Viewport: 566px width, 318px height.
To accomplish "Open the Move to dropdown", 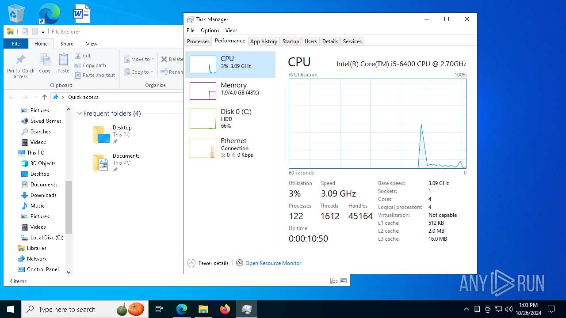I will (x=139, y=59).
